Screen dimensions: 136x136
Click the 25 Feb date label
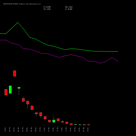(14, 129)
